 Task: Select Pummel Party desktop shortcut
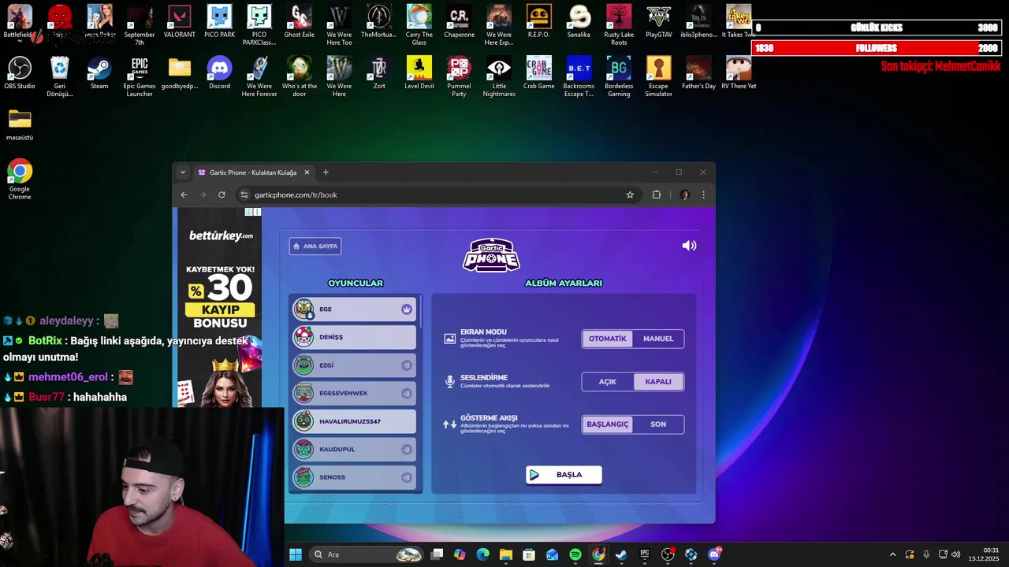click(x=459, y=76)
